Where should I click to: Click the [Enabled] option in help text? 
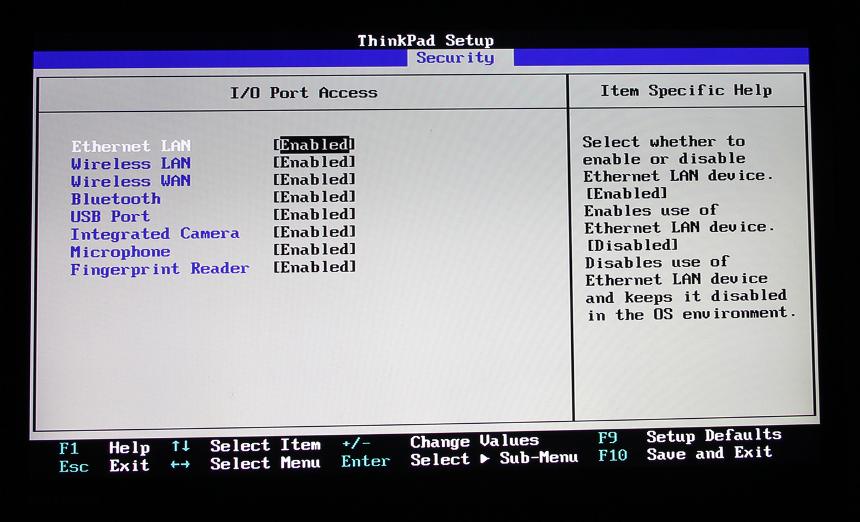627,193
